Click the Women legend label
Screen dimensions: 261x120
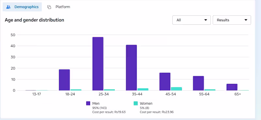(146, 103)
